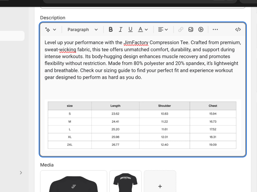
Task: Click the size column header cell
Action: [70, 106]
